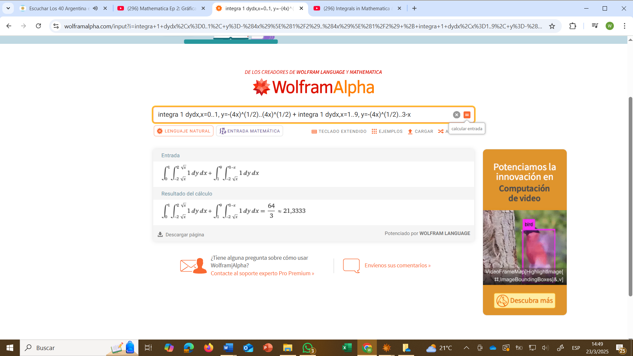Open Outlook from taskbar
The width and height of the screenshot is (633, 356).
(248, 348)
